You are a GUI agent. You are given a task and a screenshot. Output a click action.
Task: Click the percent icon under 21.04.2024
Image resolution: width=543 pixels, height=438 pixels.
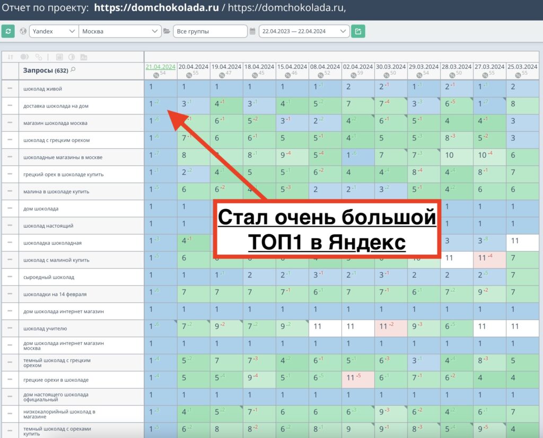click(156, 75)
